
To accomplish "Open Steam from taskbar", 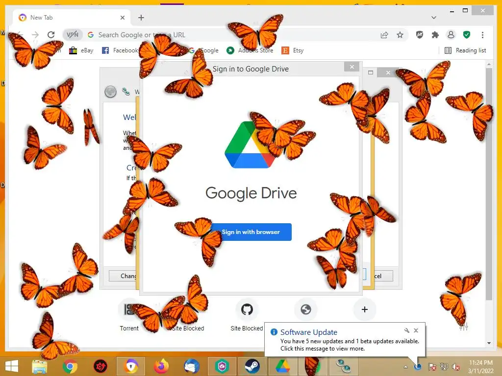I will 252,366.
